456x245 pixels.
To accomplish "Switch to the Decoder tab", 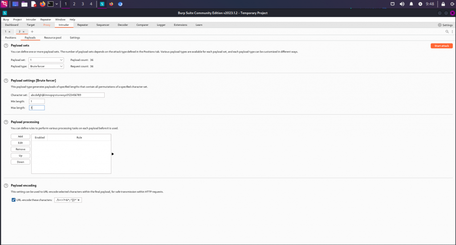I will coord(123,25).
